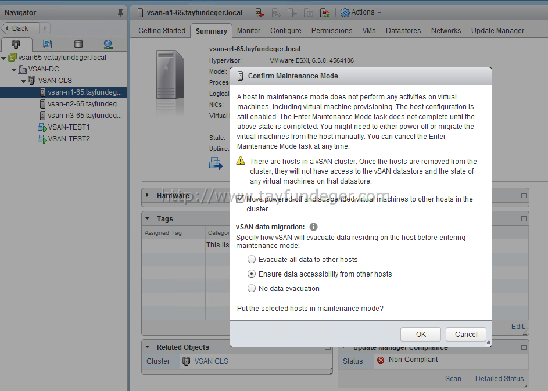Open the Storage navigator tab icon
The width and height of the screenshot is (548, 391).
click(x=78, y=44)
